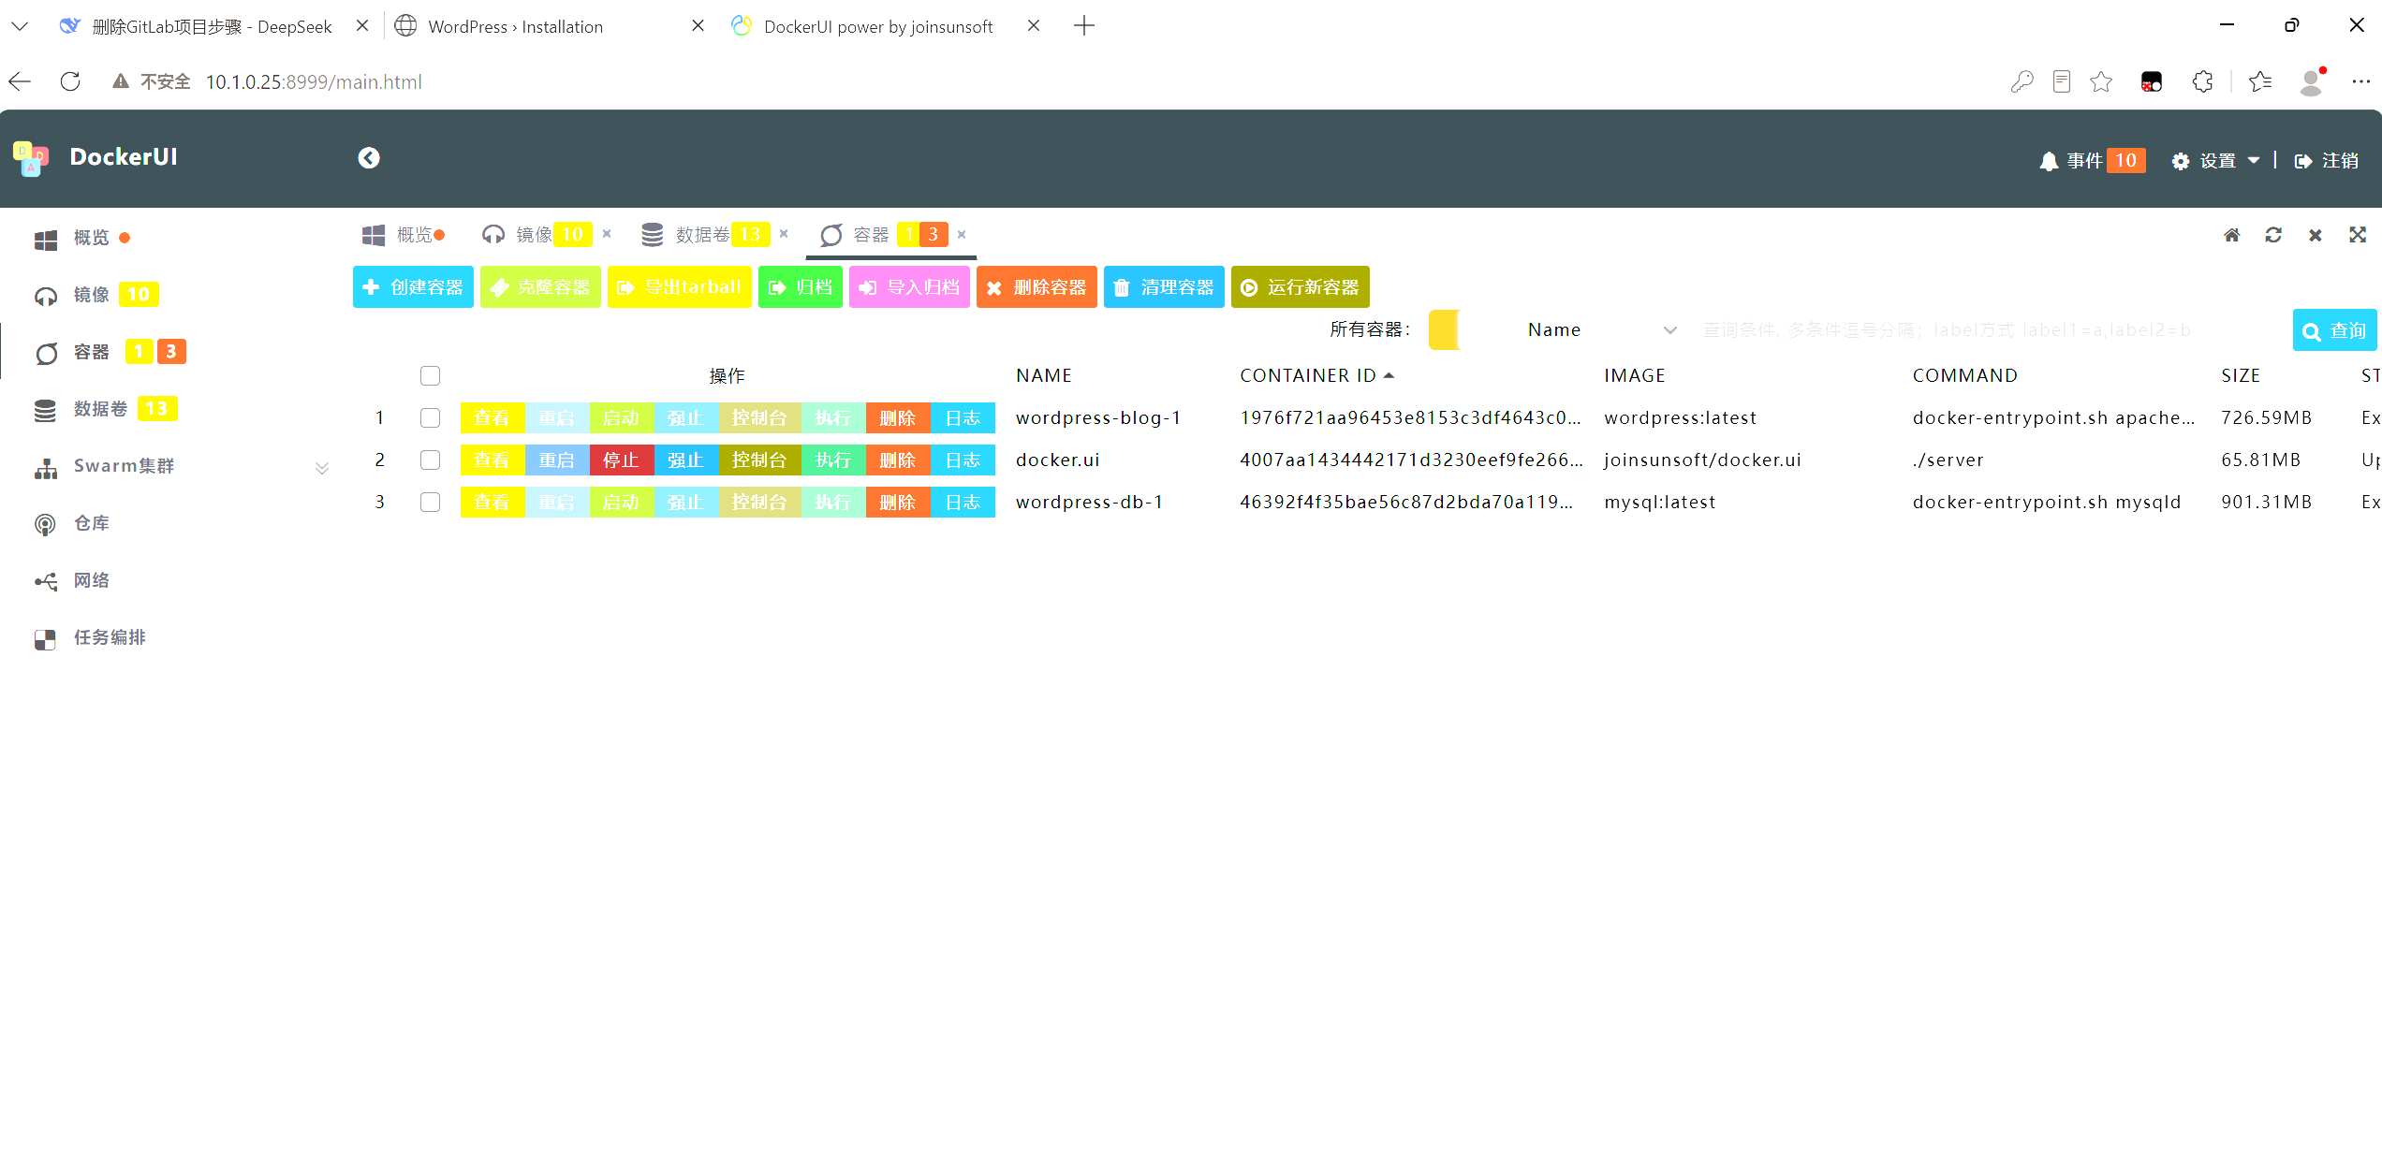Click 强止 for docker.ui
Screen dimensions: 2382x1168
coord(685,460)
